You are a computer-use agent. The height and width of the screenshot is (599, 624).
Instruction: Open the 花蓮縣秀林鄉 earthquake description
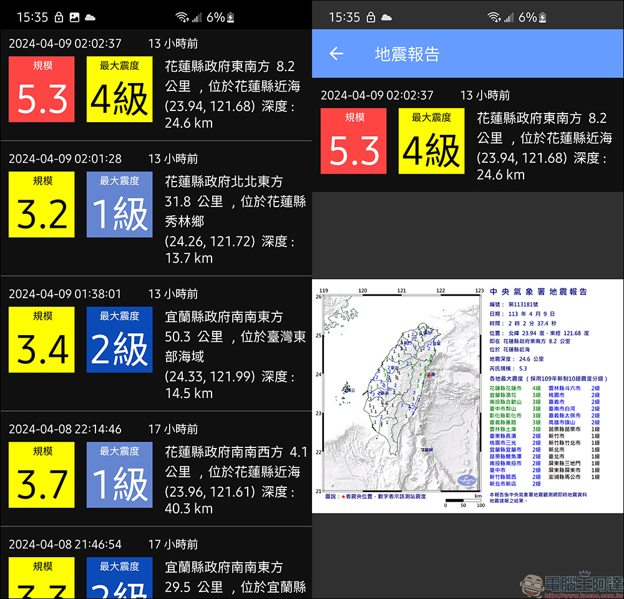click(x=236, y=220)
